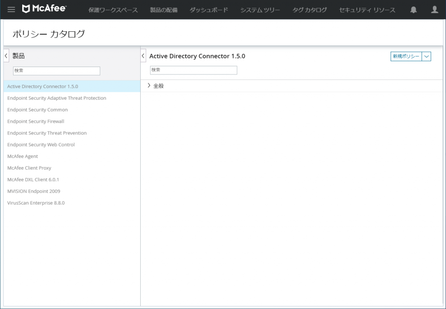This screenshot has height=309, width=446.
Task: Open the 新規ポリシー dropdown arrow
Action: click(426, 56)
